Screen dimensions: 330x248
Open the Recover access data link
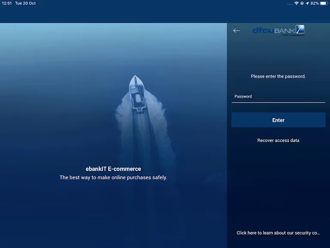click(278, 140)
